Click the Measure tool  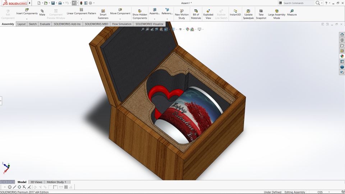pyautogui.click(x=292, y=11)
